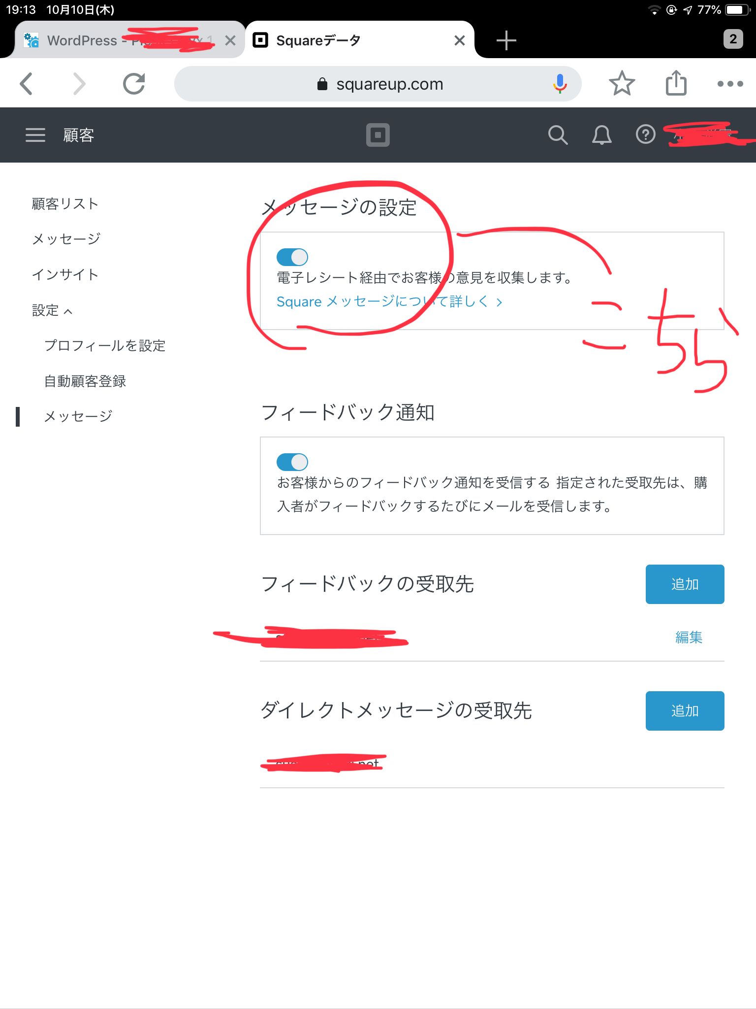The width and height of the screenshot is (756, 1009).
Task: Toggle the フィードバック通知 switch
Action: pos(292,462)
